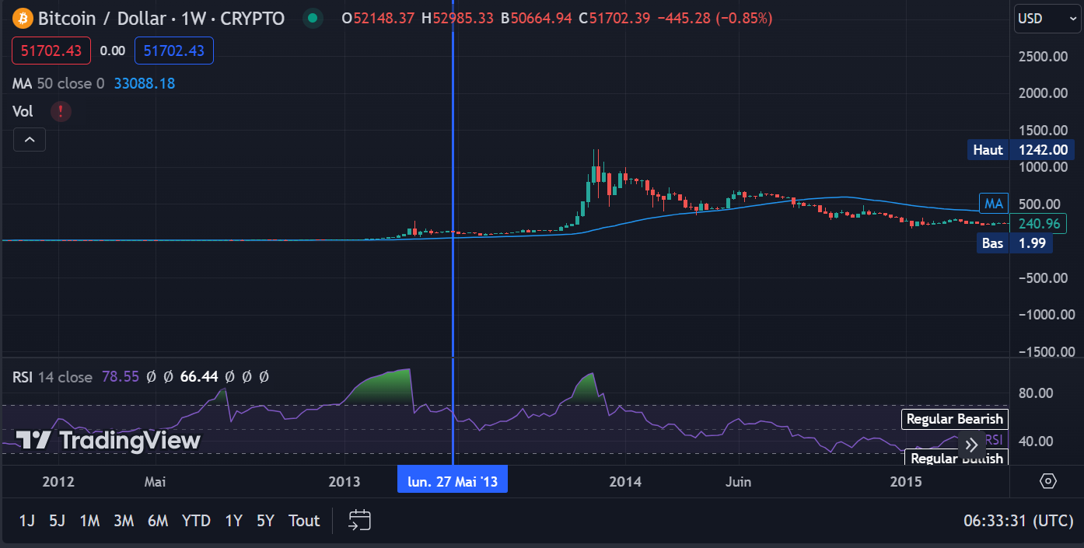Open the USD currency dropdown
Screen dimensions: 1084x548
click(1047, 19)
